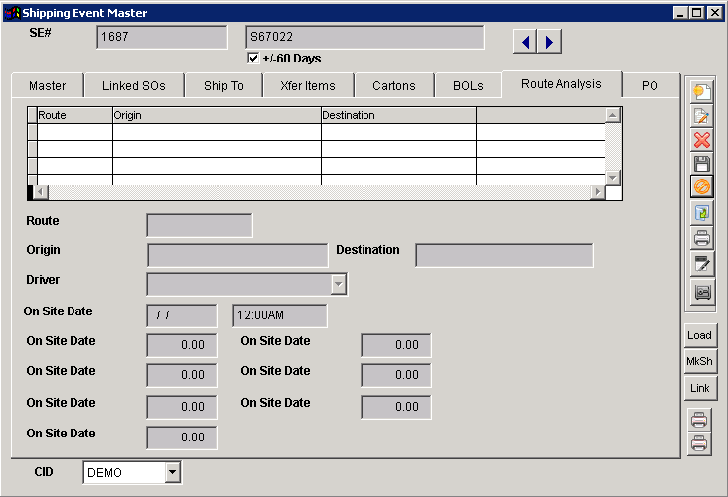The image size is (728, 497).
Task: Click the Link button
Action: (700, 388)
